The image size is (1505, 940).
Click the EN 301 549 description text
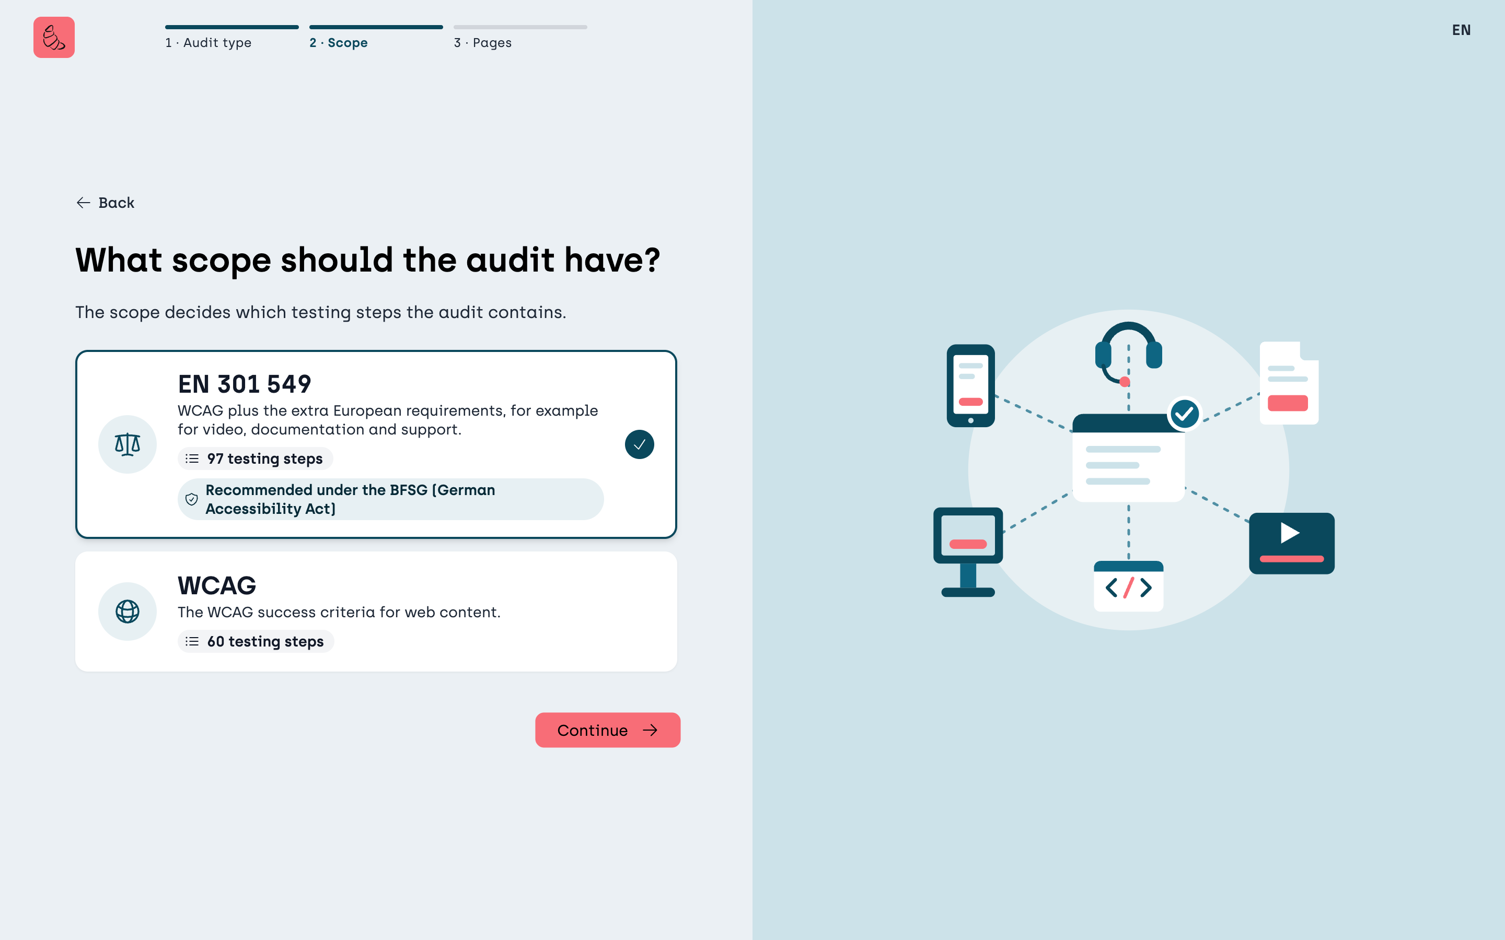click(388, 420)
